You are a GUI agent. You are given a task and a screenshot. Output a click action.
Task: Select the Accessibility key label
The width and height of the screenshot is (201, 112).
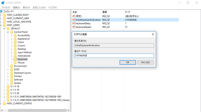click(24, 35)
